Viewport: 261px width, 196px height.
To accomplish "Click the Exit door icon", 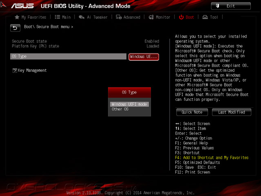I will [x=217, y=6].
